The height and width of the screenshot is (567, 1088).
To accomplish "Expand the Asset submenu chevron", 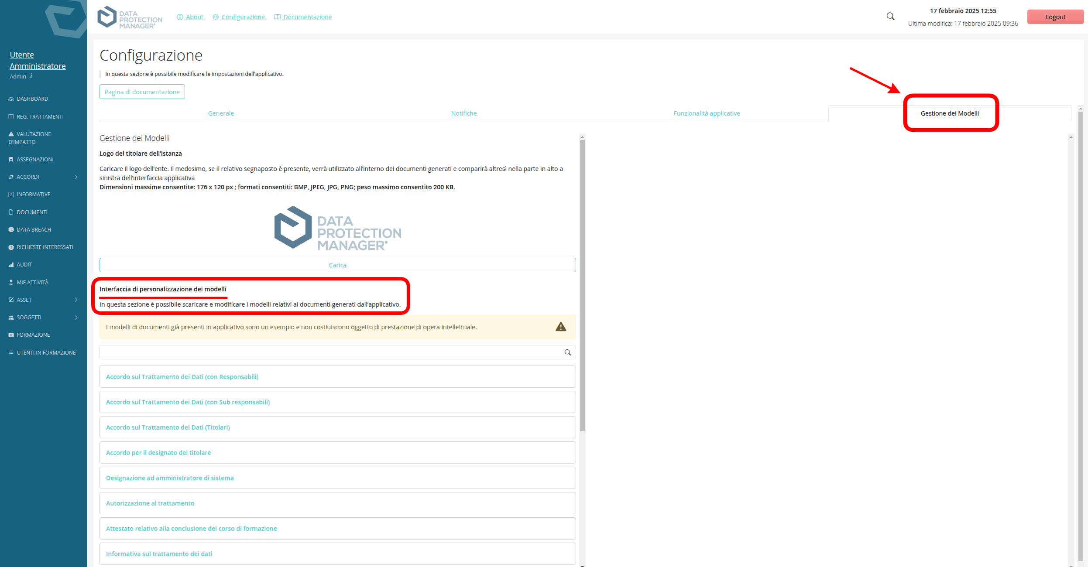I will [x=76, y=300].
